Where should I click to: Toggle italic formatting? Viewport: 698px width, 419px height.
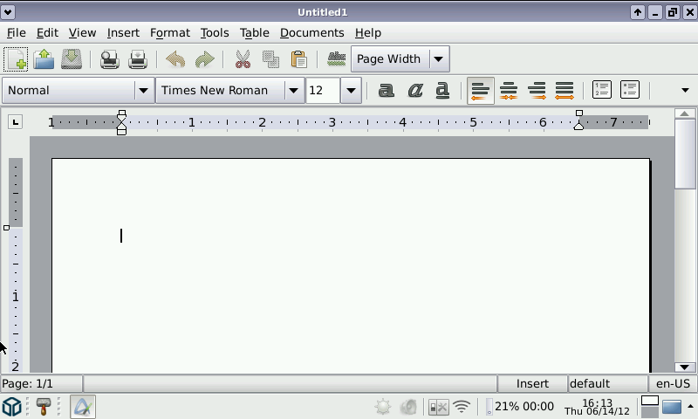414,90
